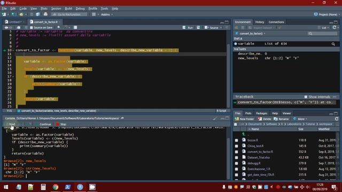Open the List view mode dropdown
342x192 pixels.
323,28
